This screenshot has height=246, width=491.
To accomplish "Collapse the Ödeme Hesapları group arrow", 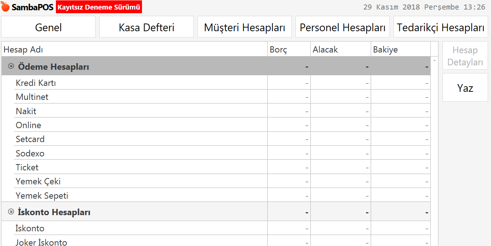I will [11, 66].
